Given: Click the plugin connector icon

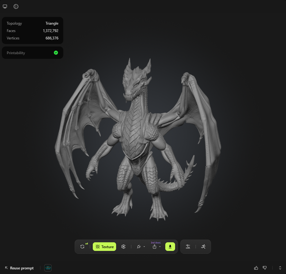Looking at the screenshot, I should [x=139, y=247].
